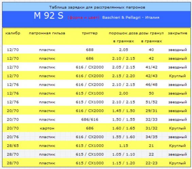This screenshot has width=192, height=169.
Task: Click shot dose '42/43'
Action: (x=151, y=76)
